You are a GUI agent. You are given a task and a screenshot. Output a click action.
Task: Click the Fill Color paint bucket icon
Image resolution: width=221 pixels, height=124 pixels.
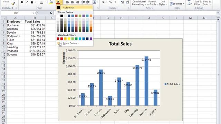(x=51, y=2)
